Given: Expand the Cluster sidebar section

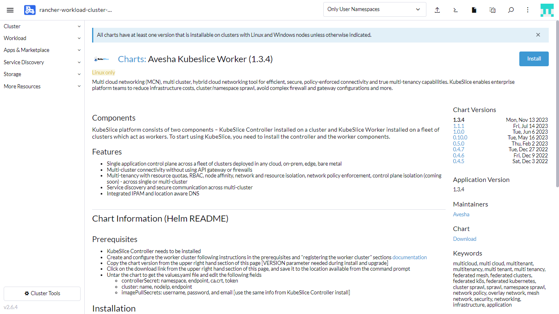Looking at the screenshot, I should click(x=42, y=26).
